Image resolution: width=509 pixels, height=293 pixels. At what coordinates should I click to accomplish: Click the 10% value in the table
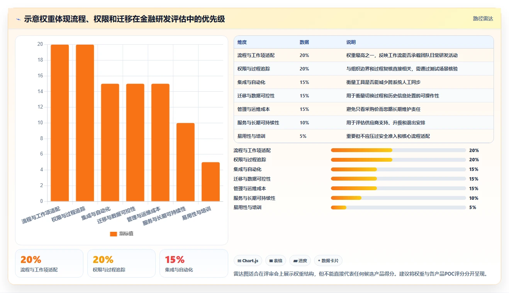pos(304,123)
